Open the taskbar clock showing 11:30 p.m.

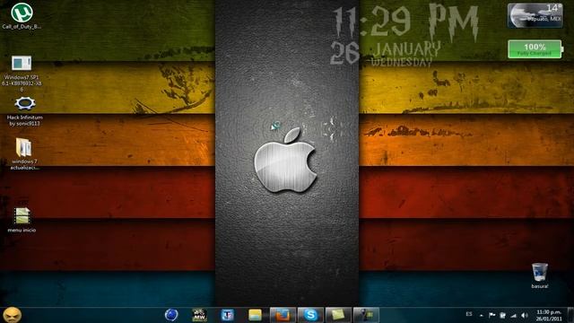tap(549, 315)
